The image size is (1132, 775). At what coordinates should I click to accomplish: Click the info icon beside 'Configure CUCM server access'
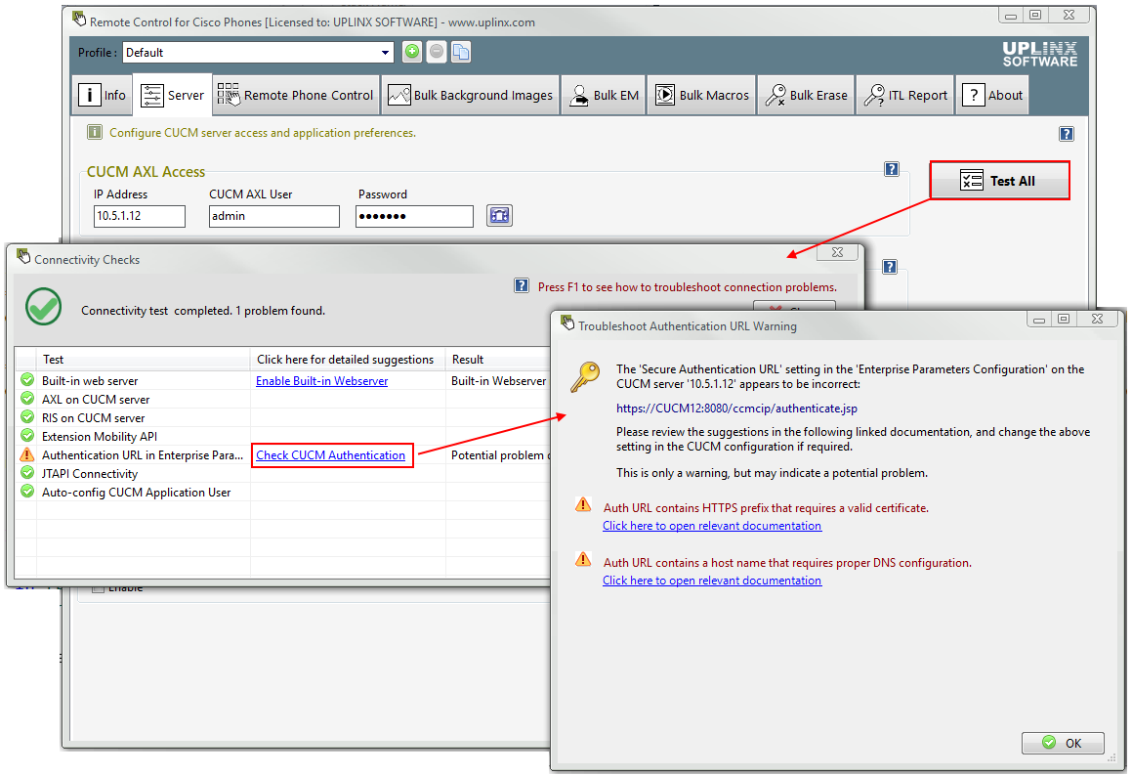[x=95, y=132]
